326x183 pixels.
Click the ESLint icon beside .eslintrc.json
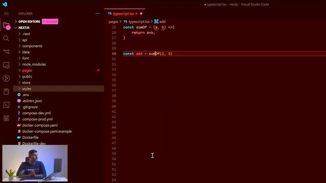coord(19,101)
